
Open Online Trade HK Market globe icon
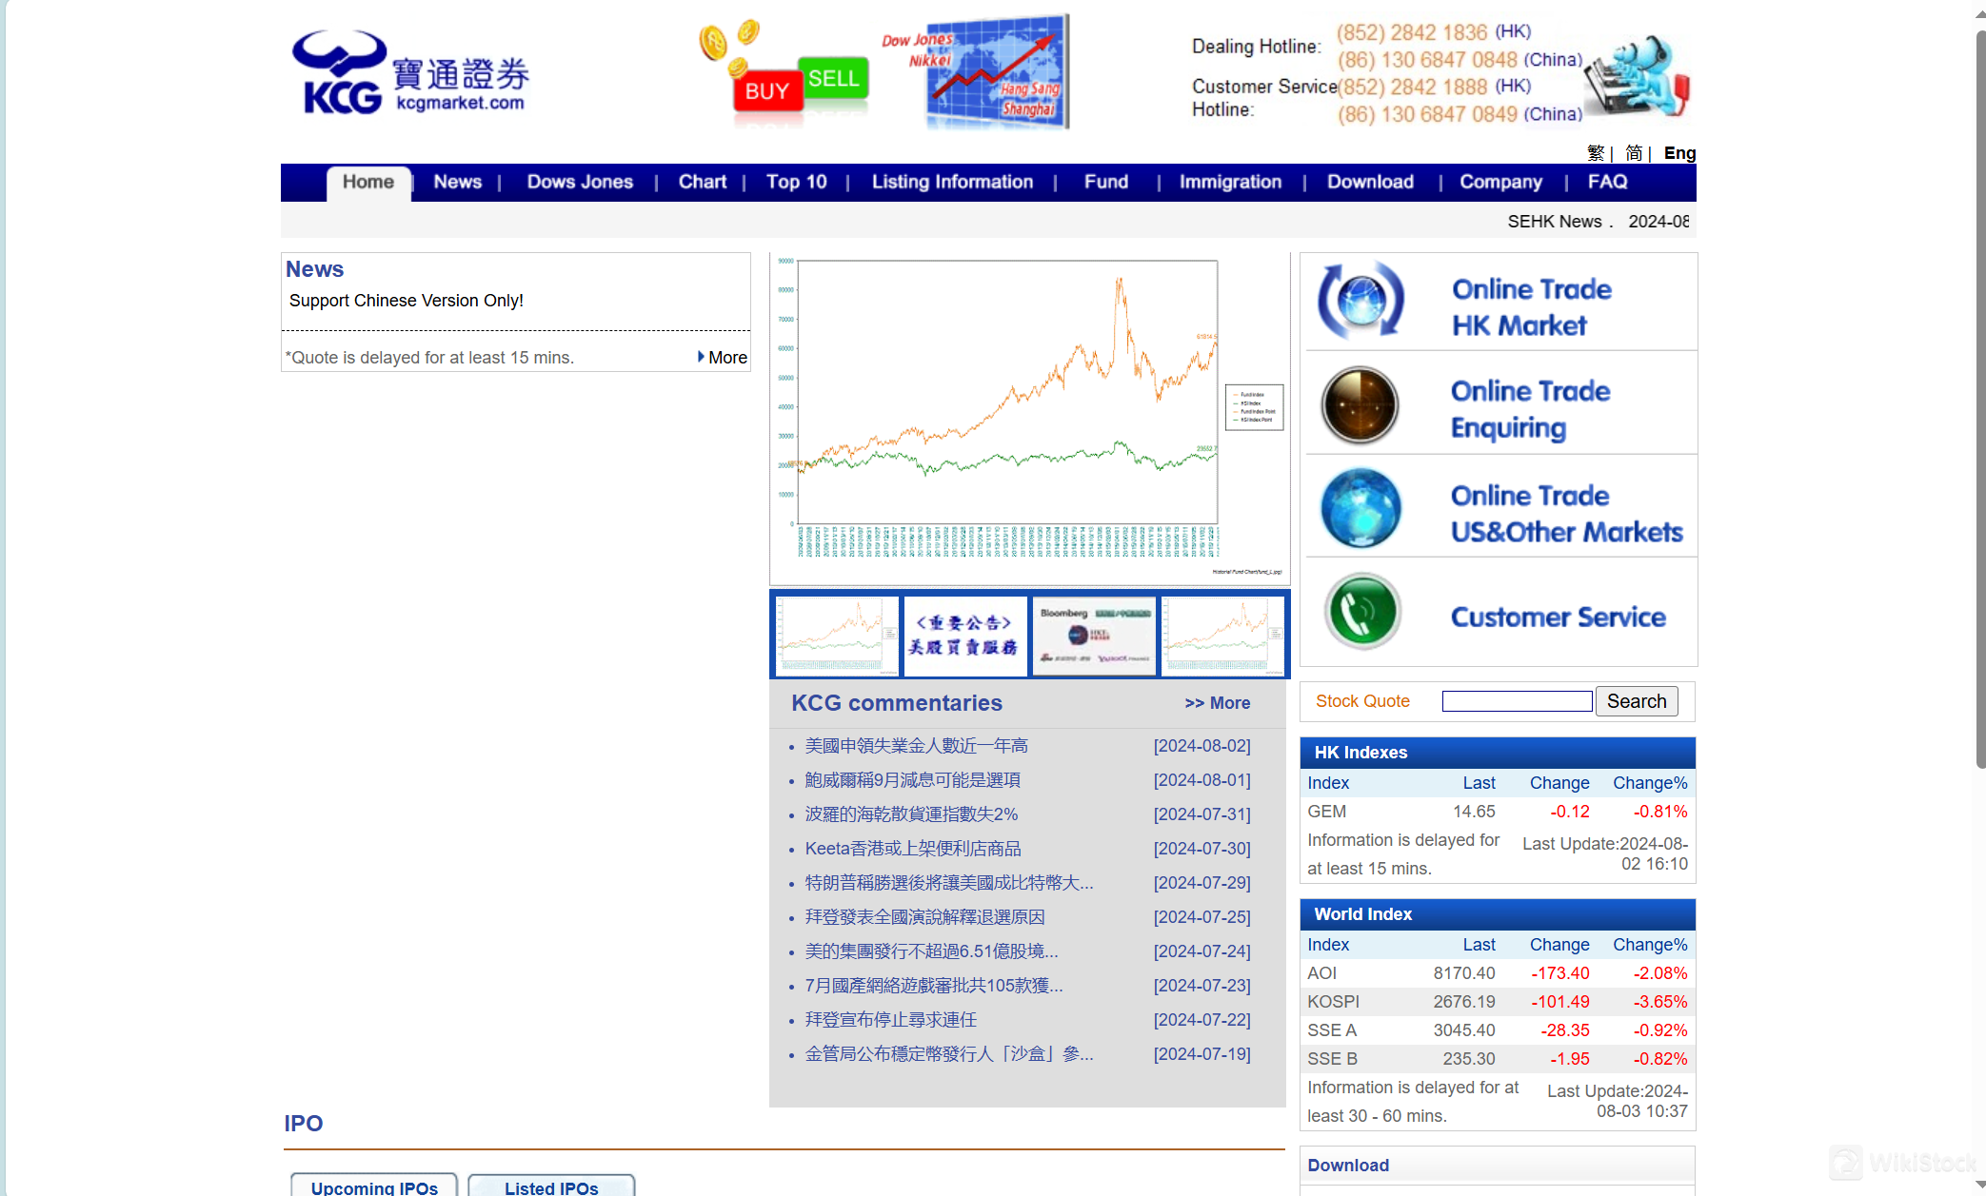[x=1360, y=301]
